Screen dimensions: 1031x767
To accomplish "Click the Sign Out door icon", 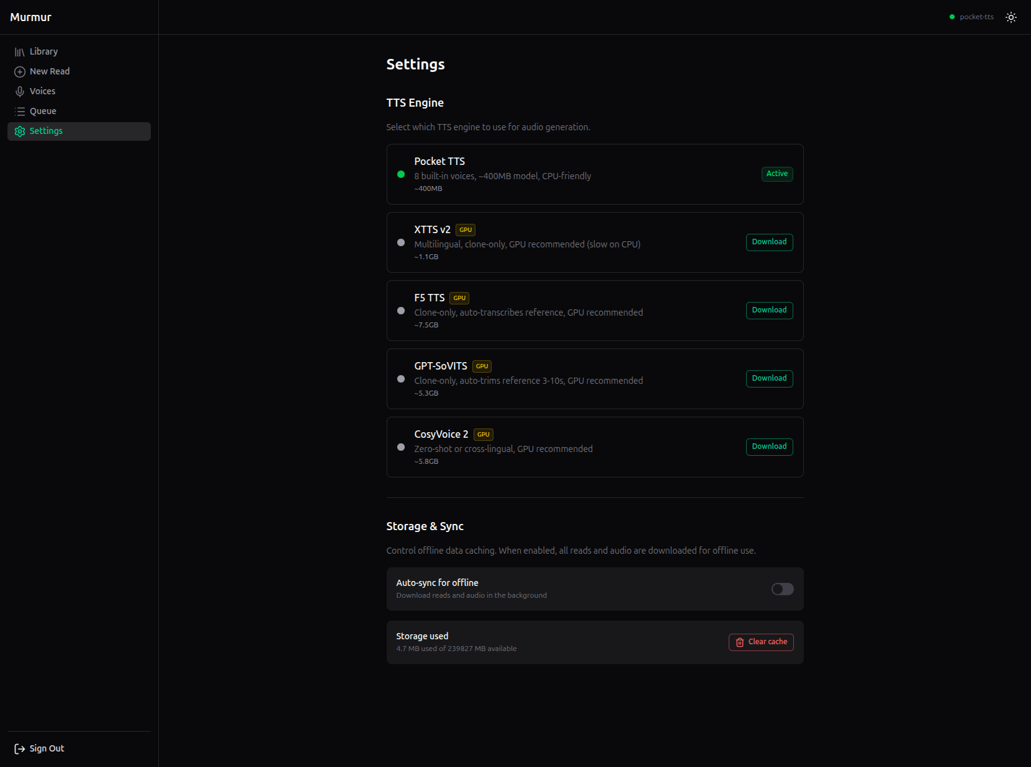I will [x=19, y=748].
